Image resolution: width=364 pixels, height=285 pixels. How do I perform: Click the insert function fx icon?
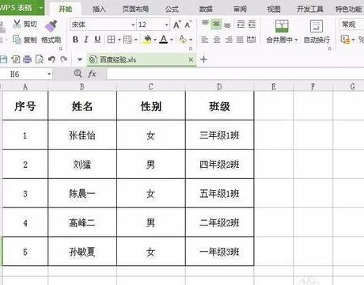92,74
